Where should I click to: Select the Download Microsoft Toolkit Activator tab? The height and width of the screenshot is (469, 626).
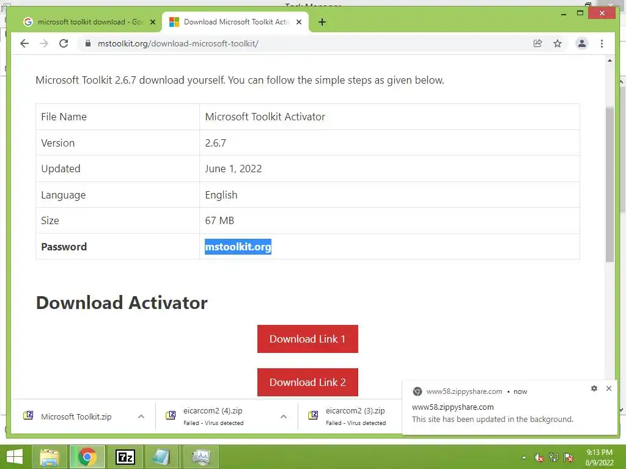(235, 22)
